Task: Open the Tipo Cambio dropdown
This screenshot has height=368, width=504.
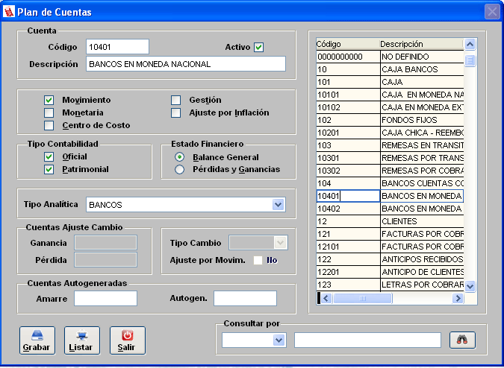Action: tap(280, 243)
